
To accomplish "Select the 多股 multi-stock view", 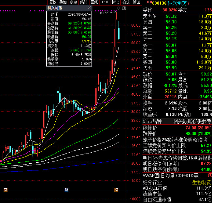I will click(x=73, y=2).
